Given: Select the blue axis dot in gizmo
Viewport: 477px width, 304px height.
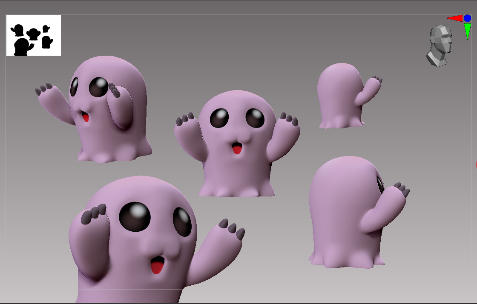Looking at the screenshot, I should click(467, 18).
